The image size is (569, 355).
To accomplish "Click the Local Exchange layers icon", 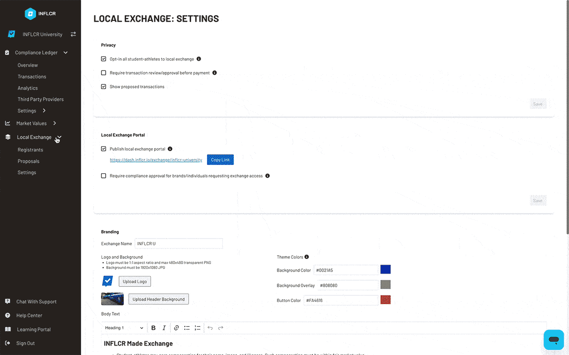I will point(8,137).
